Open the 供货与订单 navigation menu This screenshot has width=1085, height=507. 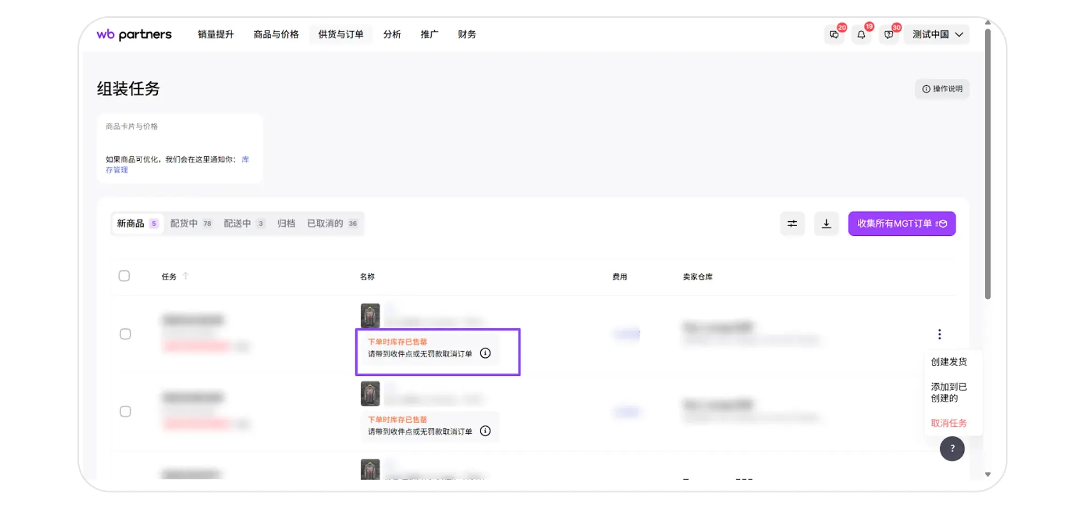[341, 34]
